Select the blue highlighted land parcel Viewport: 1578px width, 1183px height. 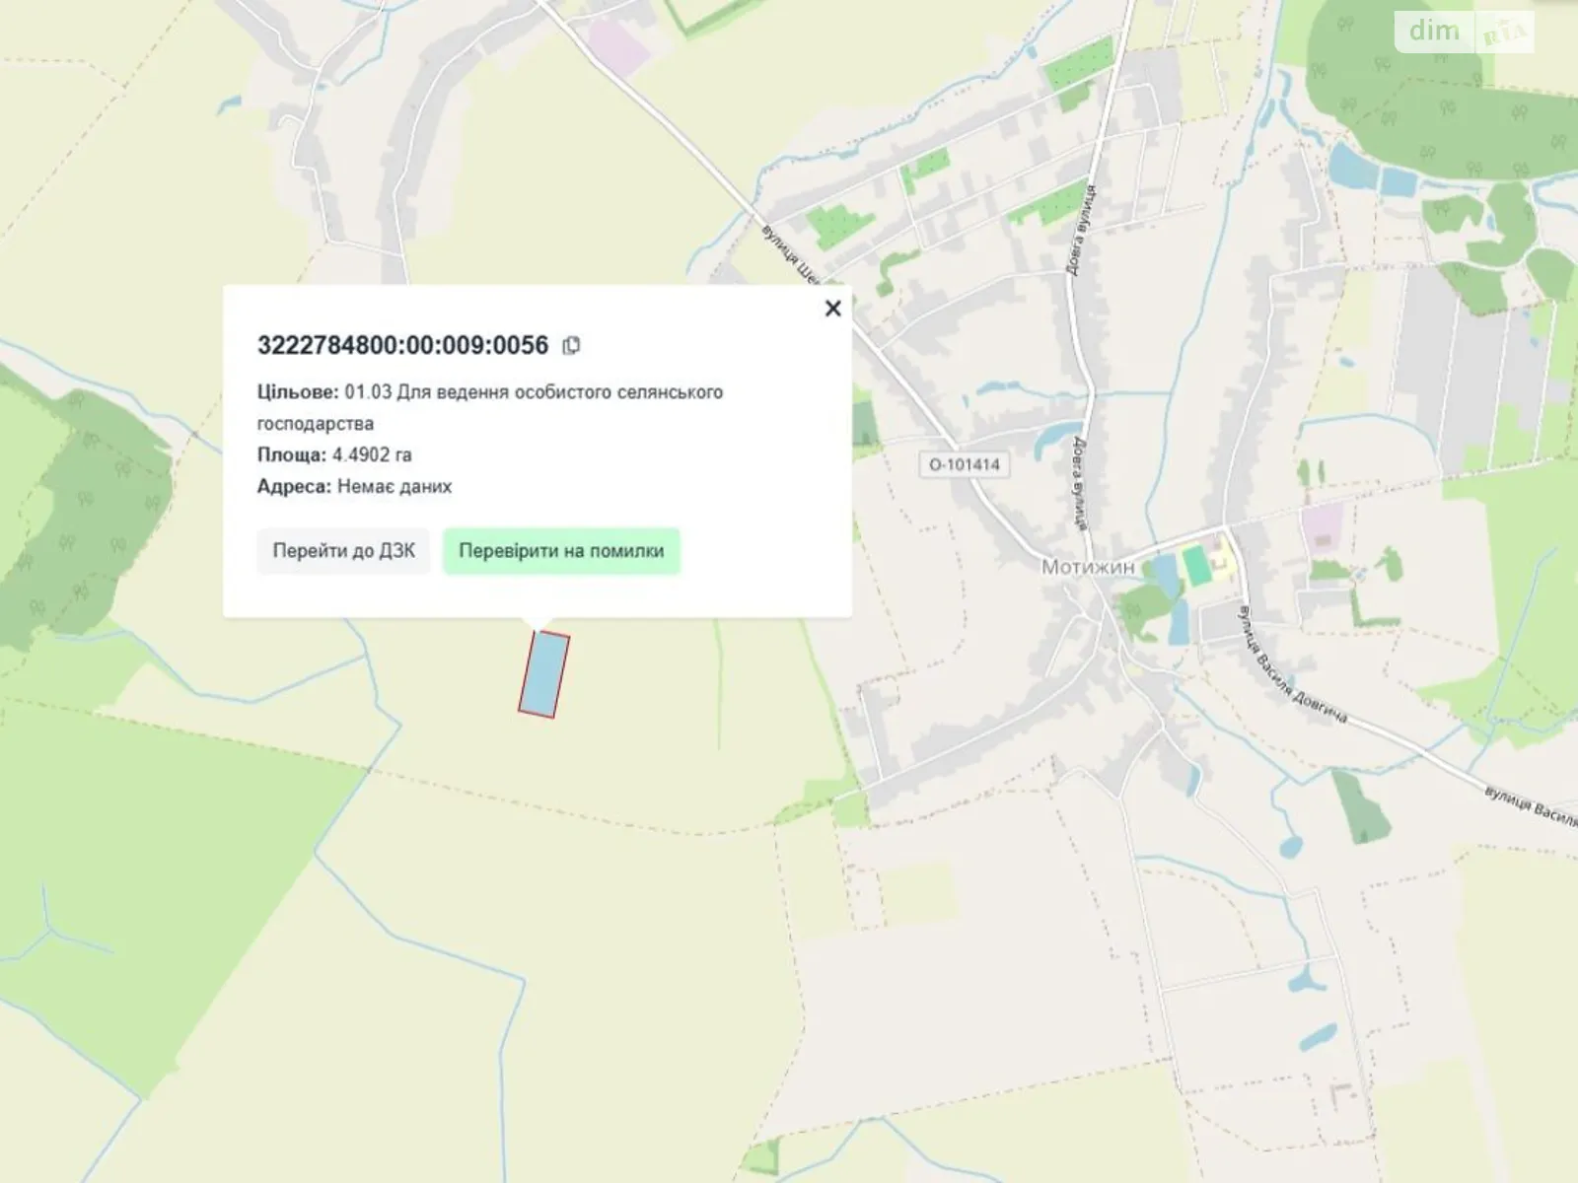click(544, 674)
